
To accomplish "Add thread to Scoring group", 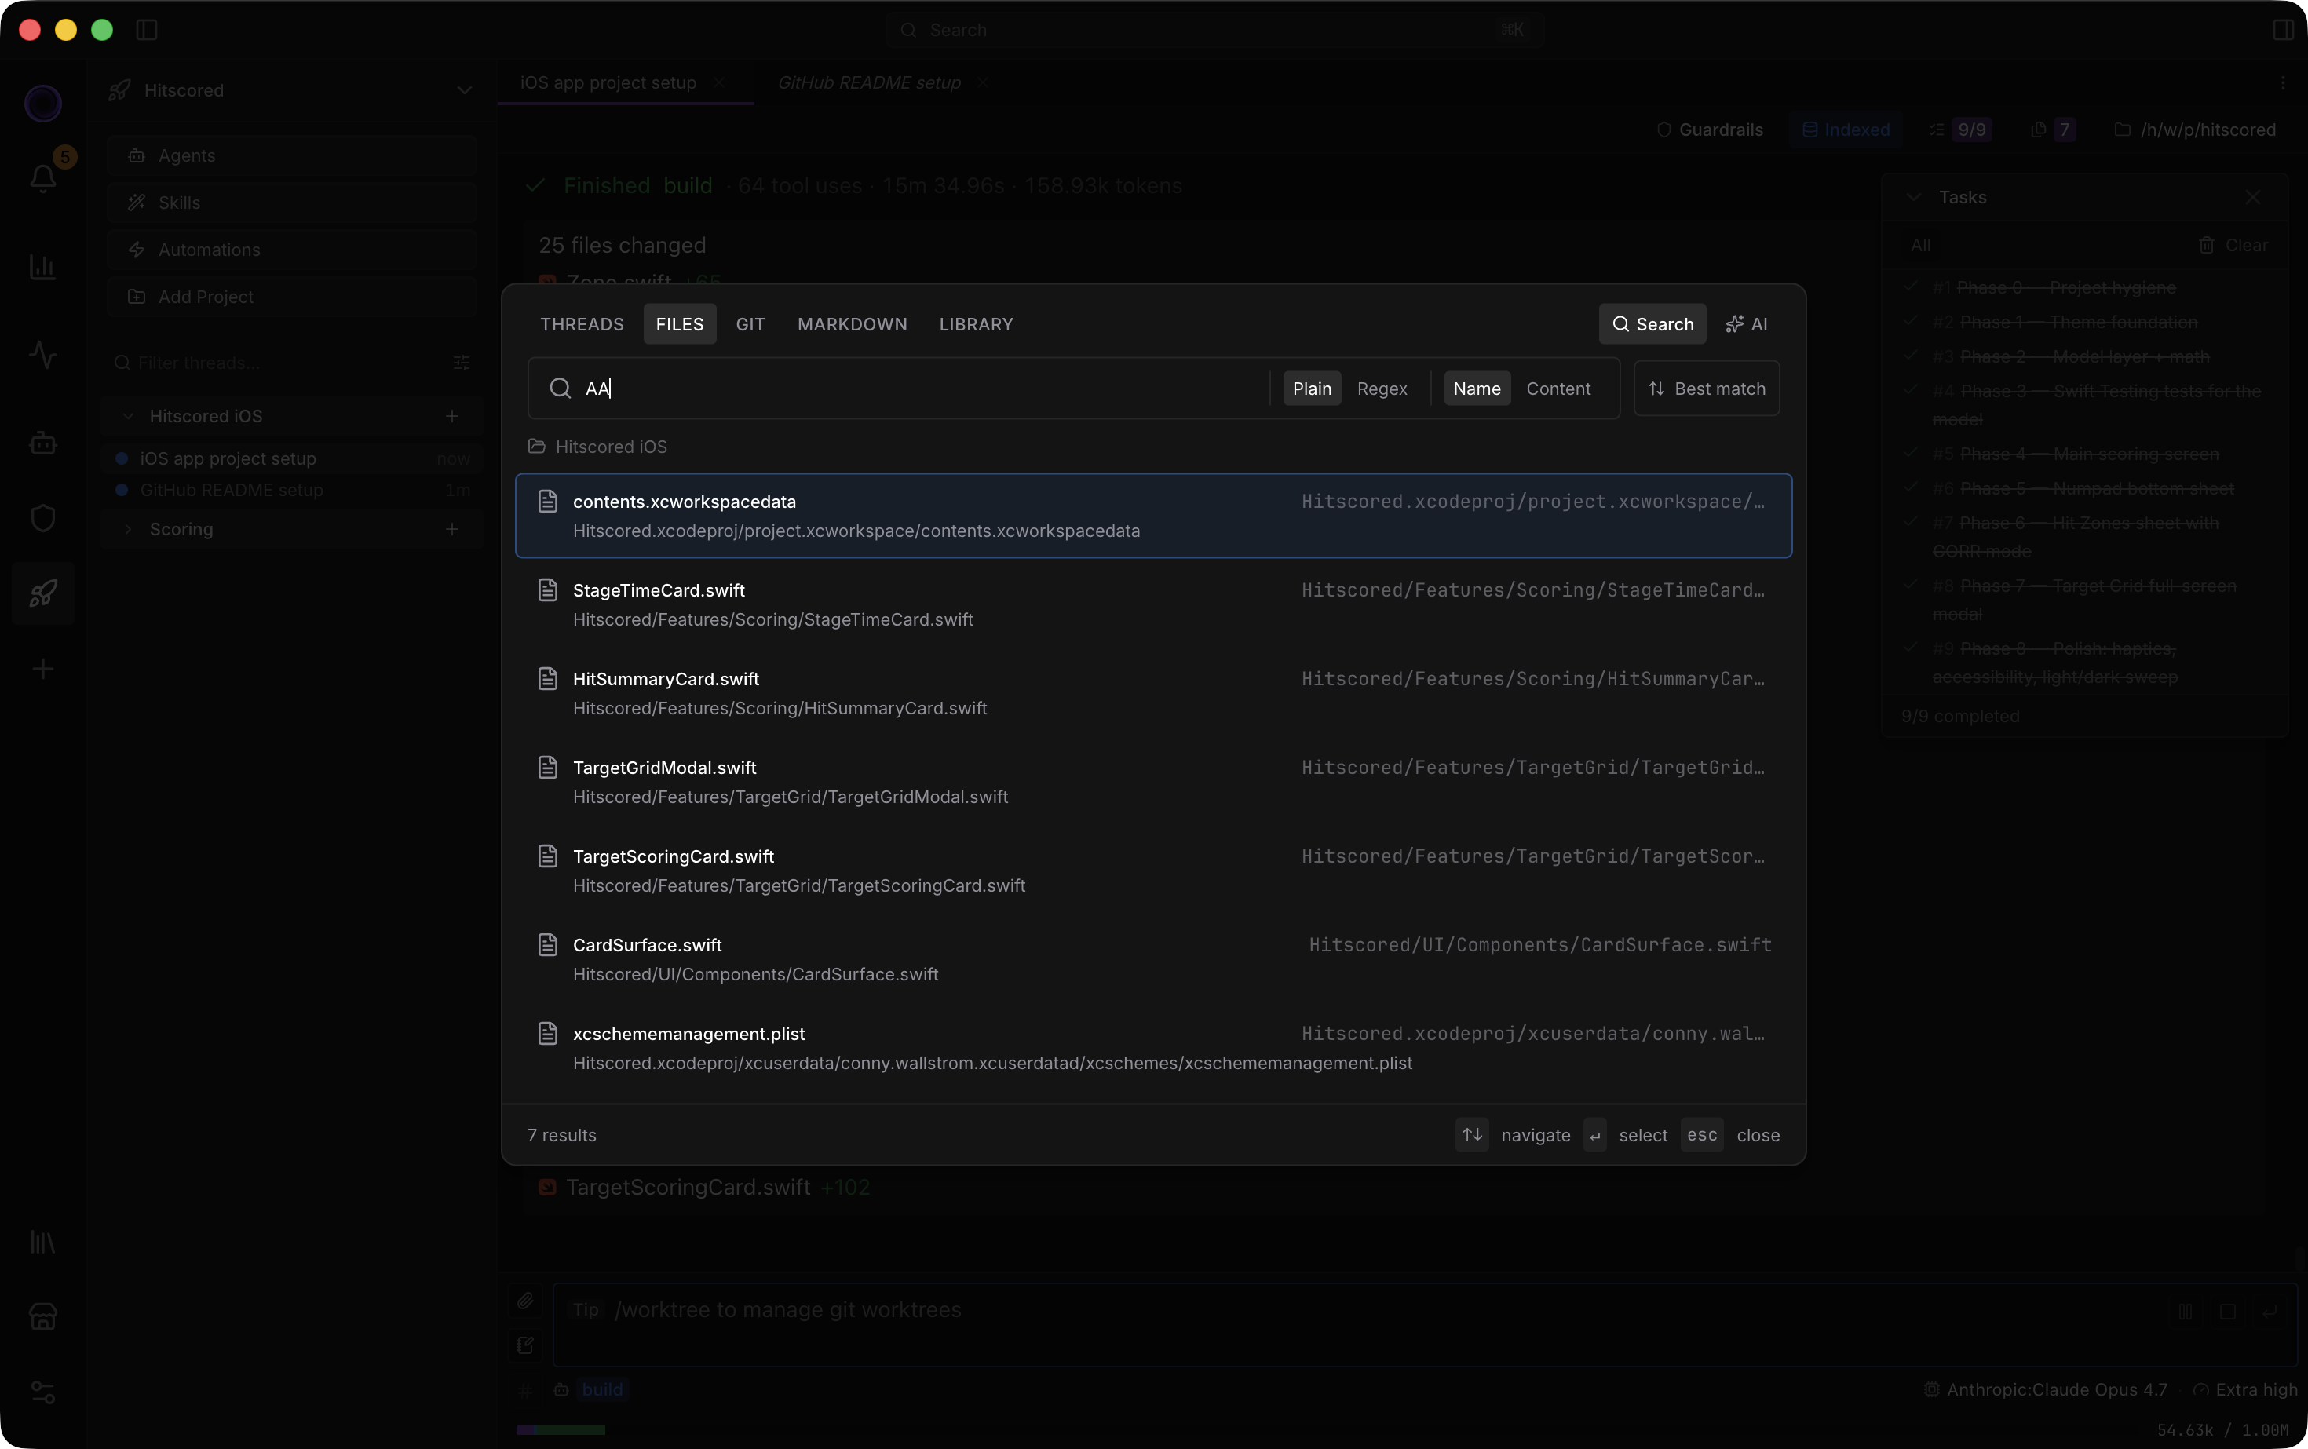I will pyautogui.click(x=452, y=529).
